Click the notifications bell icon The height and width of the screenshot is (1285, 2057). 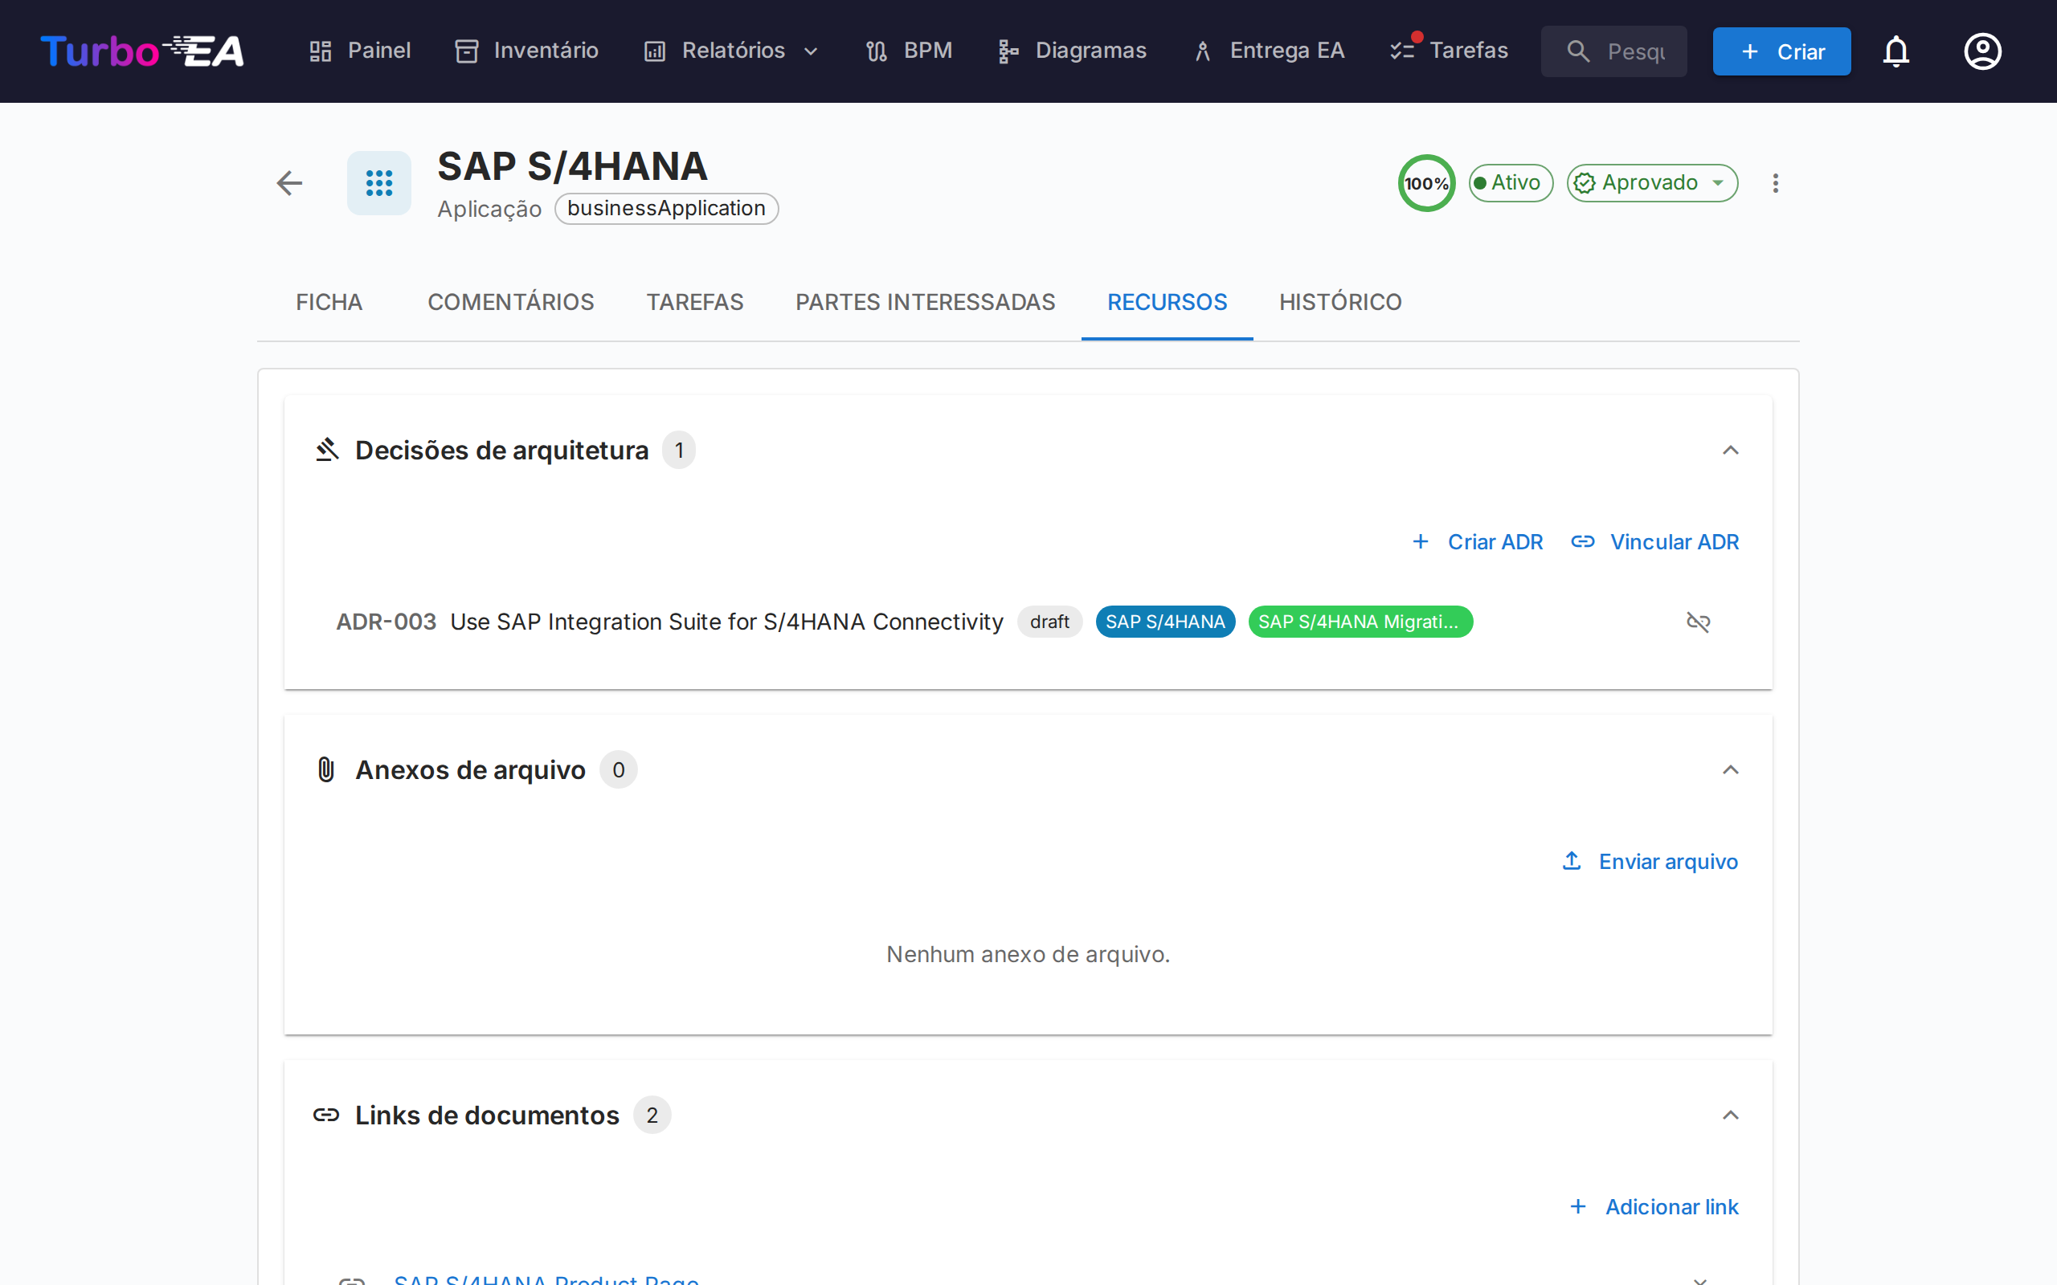(1896, 51)
